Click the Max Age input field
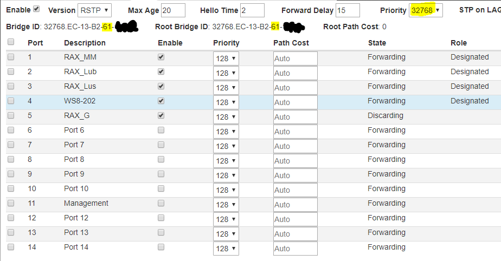 tap(173, 10)
